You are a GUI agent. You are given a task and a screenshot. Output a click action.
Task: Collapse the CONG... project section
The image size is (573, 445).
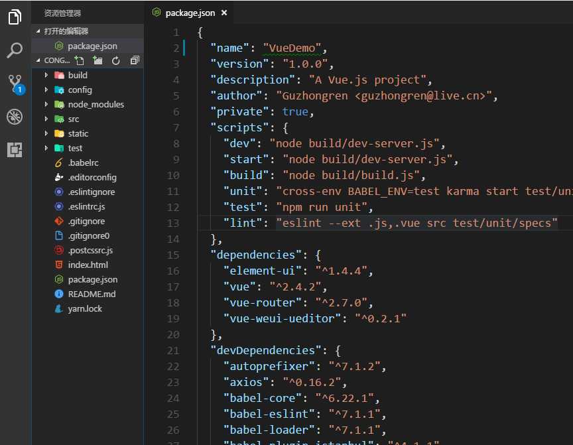coord(38,60)
